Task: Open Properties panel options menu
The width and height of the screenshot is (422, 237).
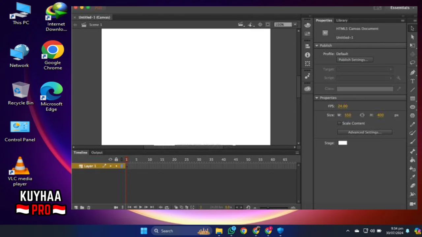Action: point(403,20)
